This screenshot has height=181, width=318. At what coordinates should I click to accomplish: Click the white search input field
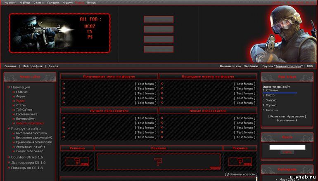pos(287,147)
